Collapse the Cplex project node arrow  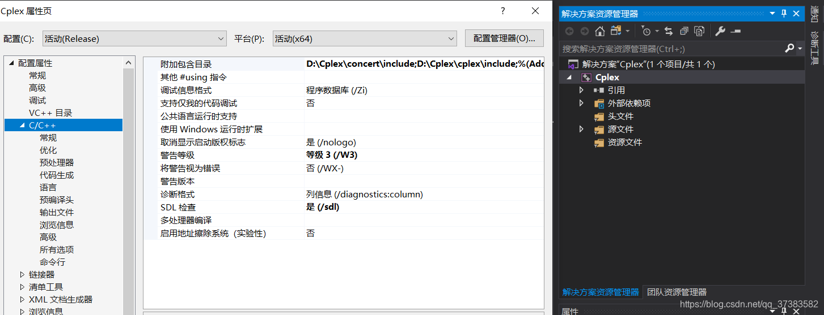pyautogui.click(x=569, y=77)
